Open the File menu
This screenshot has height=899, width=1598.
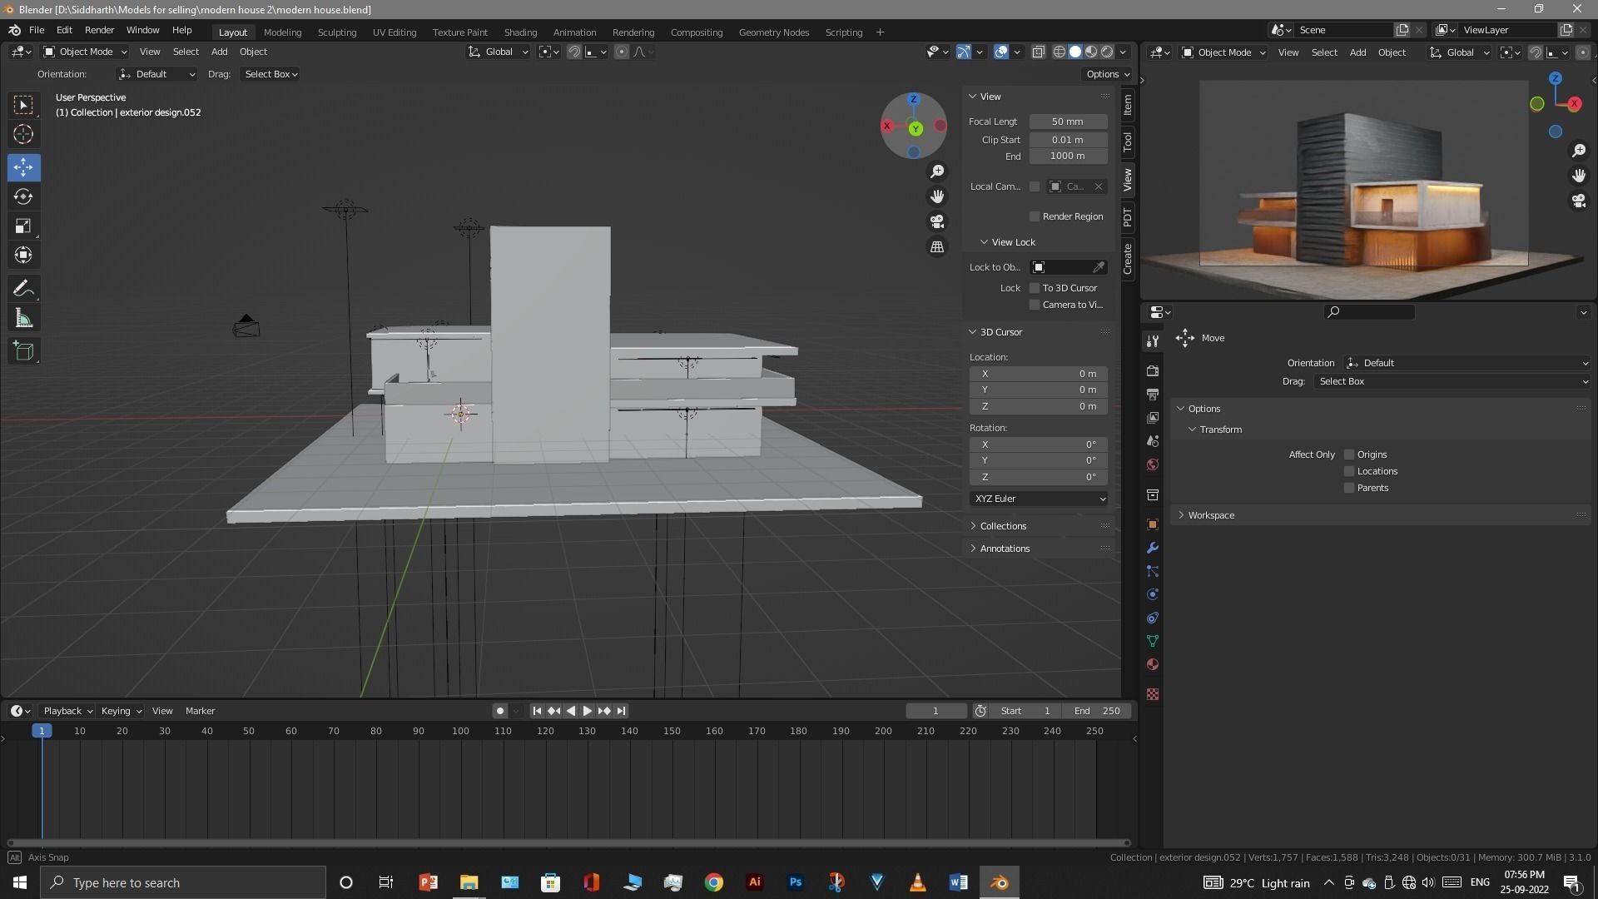coord(37,30)
